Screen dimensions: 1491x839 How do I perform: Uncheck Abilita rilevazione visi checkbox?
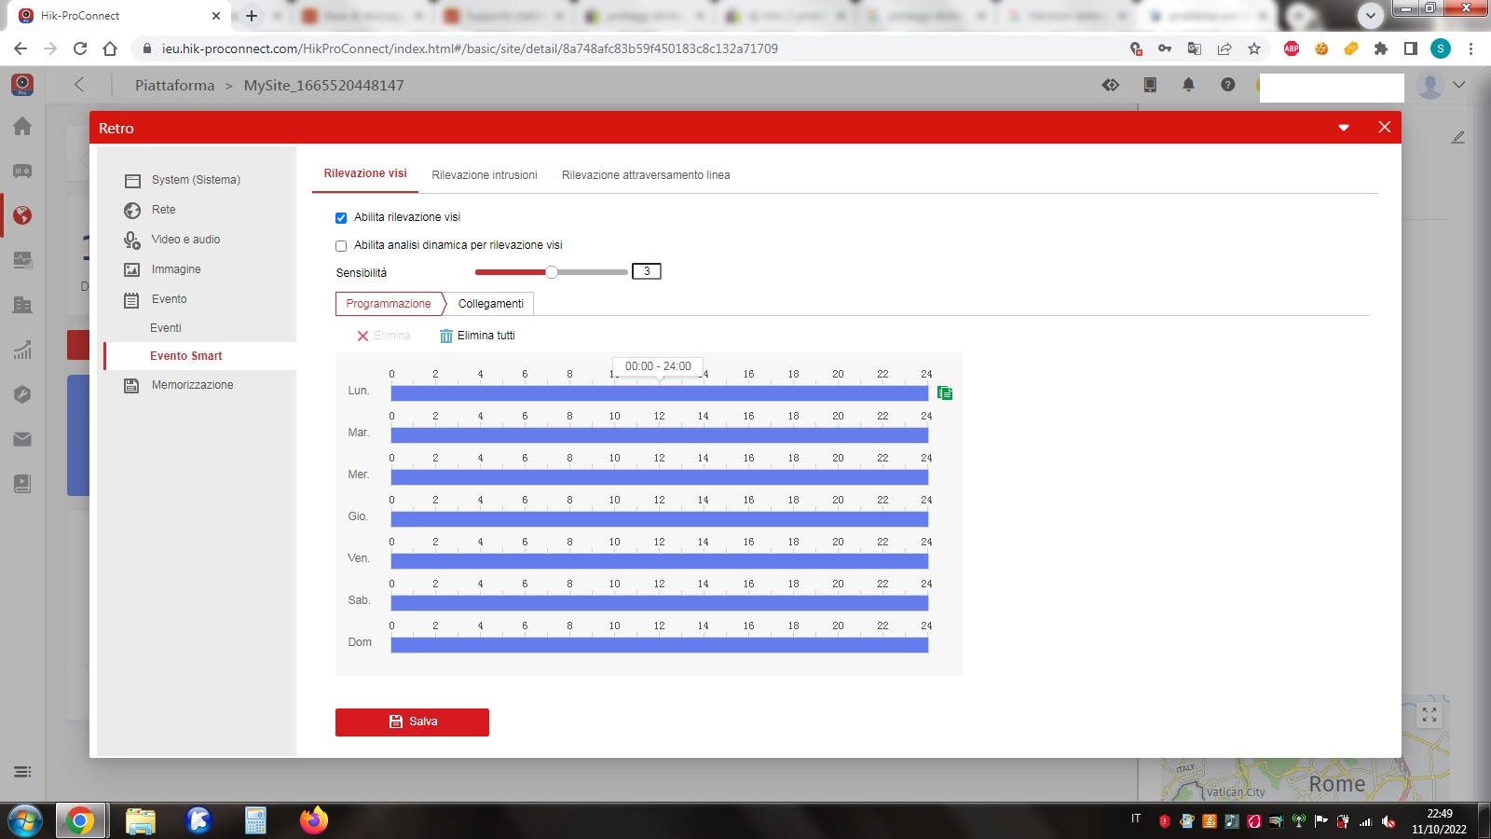tap(341, 218)
